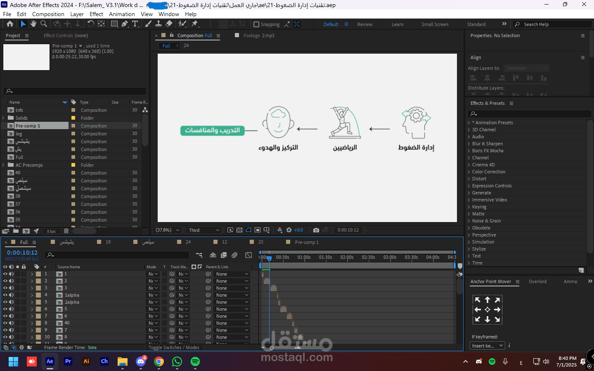
Task: Select the Puppet Pin tool
Action: point(195,24)
